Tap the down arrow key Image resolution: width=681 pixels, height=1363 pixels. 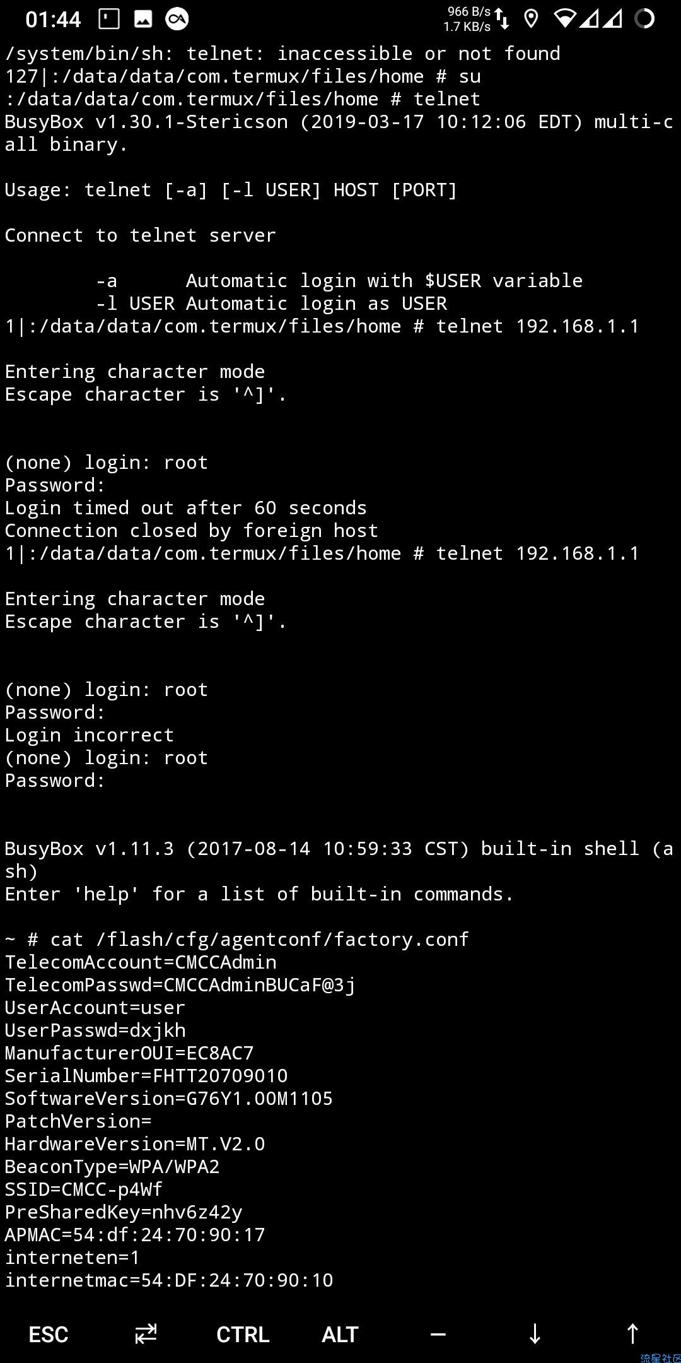point(535,1334)
